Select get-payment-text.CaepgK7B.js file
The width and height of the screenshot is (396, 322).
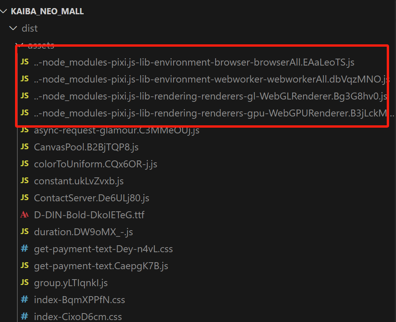click(101, 266)
